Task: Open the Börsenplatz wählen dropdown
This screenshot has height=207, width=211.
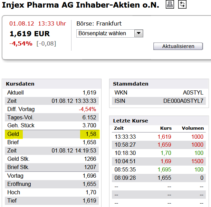Action: (x=110, y=33)
